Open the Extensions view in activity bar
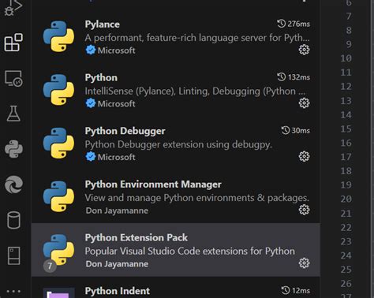 pyautogui.click(x=13, y=43)
